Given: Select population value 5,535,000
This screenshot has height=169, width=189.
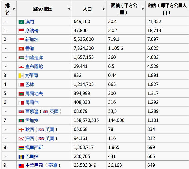Looking at the screenshot, I should pyautogui.click(x=84, y=39).
